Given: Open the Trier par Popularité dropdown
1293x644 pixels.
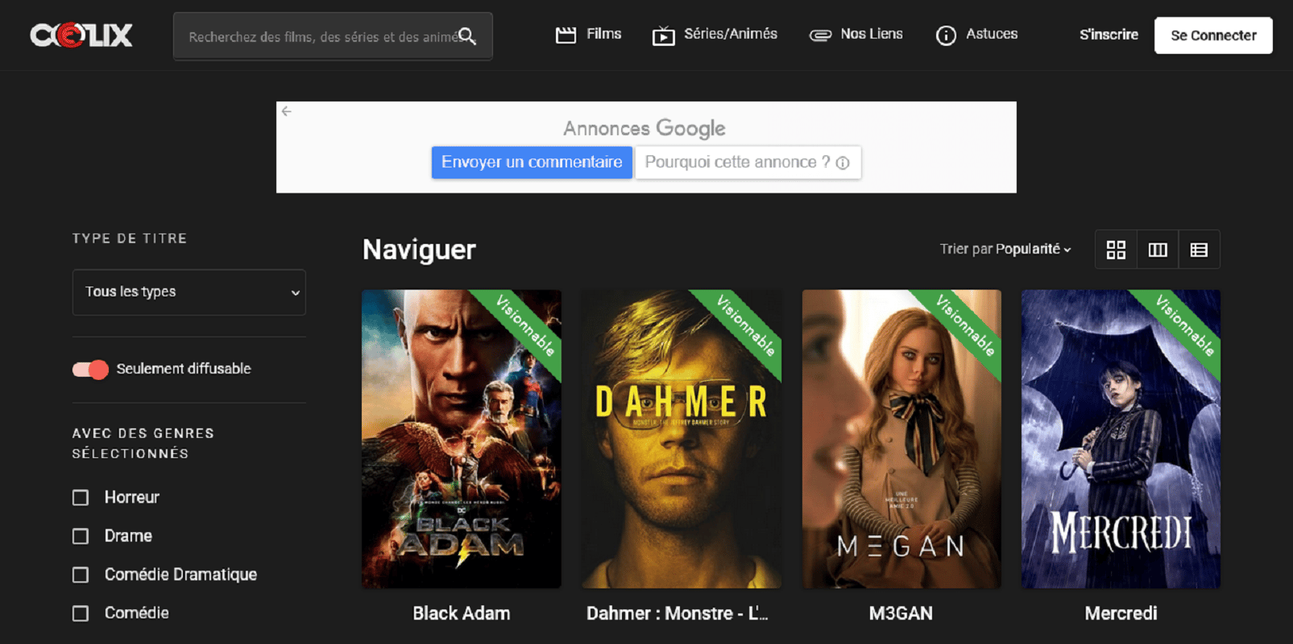Looking at the screenshot, I should [1005, 250].
